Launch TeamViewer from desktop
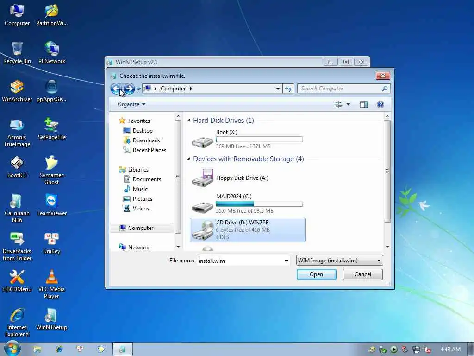The height and width of the screenshot is (356, 474). tap(52, 205)
